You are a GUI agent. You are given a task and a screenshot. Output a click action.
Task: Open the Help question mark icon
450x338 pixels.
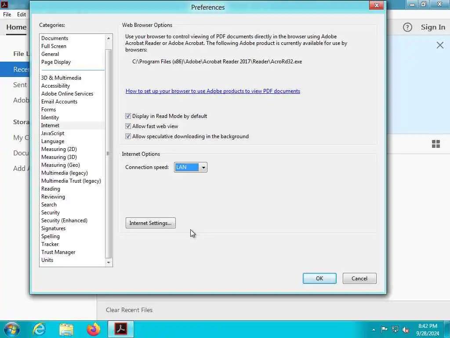407,27
